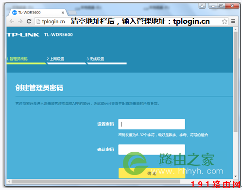
Task: Click the horizontal scrollbar left arrow
Action: 9,182
